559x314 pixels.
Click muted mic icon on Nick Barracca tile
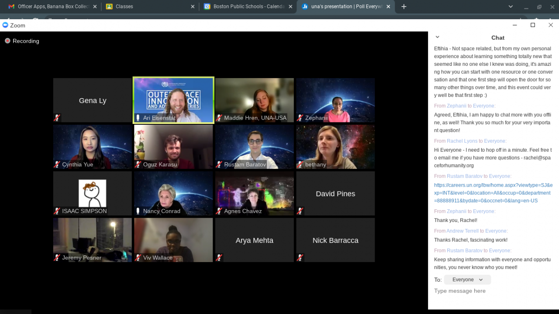coord(300,258)
